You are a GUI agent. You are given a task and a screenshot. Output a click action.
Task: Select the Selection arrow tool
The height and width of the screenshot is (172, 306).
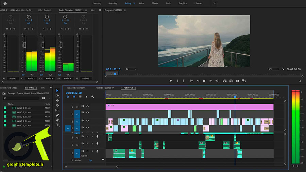click(57, 91)
